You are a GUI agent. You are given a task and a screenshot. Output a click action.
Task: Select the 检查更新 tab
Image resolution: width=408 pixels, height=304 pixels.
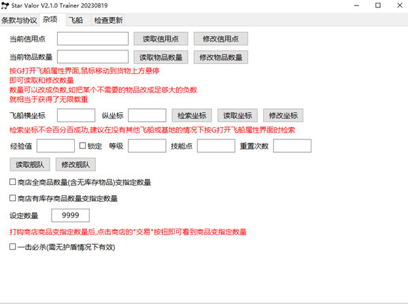pyautogui.click(x=108, y=20)
